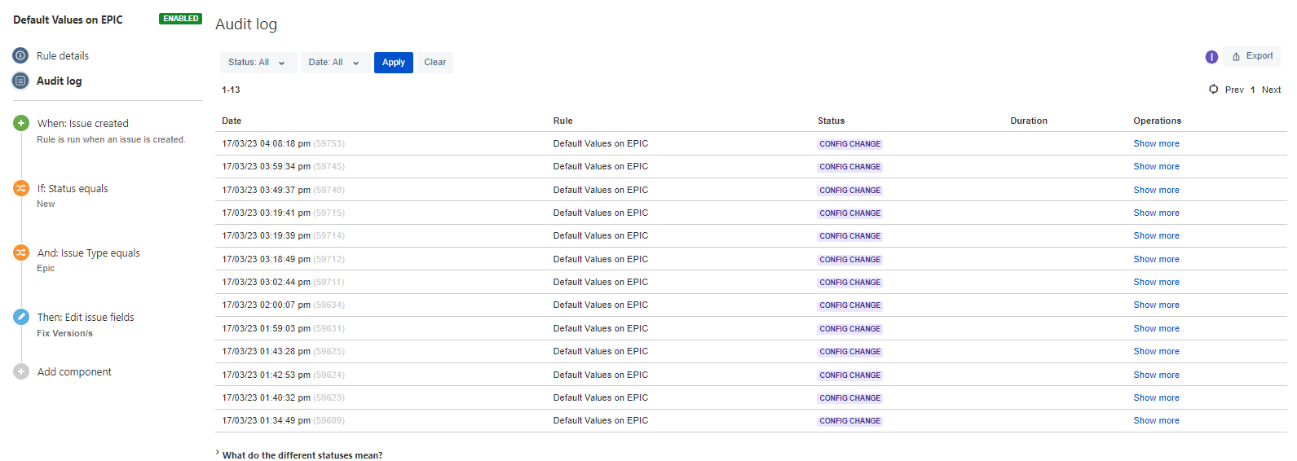Export the audit log
Viewport: 1297px width, 461px height.
tap(1252, 56)
